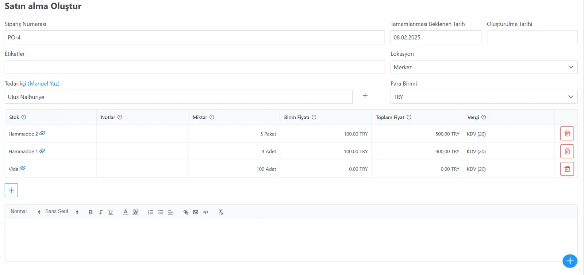Open the Normal heading style dropdown
The height and width of the screenshot is (275, 584).
(x=26, y=212)
